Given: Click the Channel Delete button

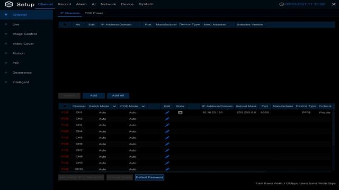Looking at the screenshot, I should 120,177.
